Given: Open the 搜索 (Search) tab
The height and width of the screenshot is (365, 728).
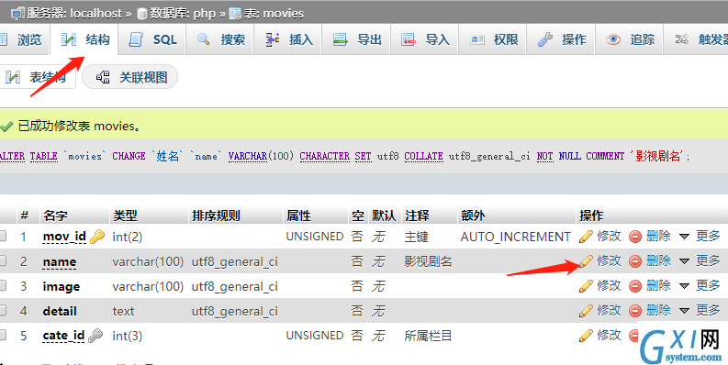Looking at the screenshot, I should pyautogui.click(x=220, y=39).
